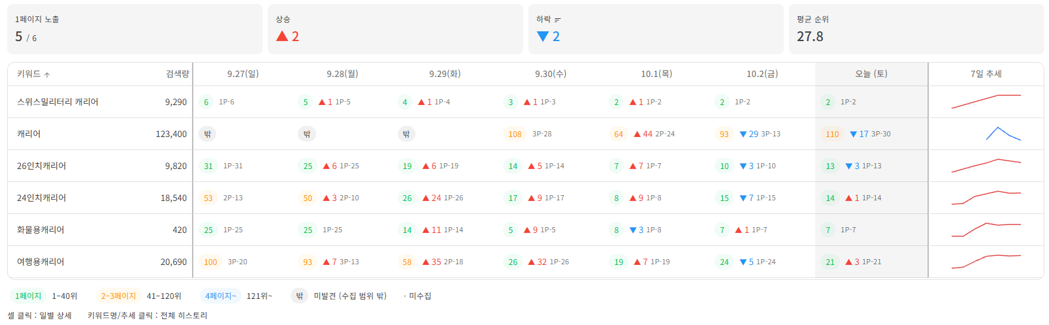The height and width of the screenshot is (325, 1049).
Task: Open history for 26인치캐리어 keyword
Action: (41, 166)
